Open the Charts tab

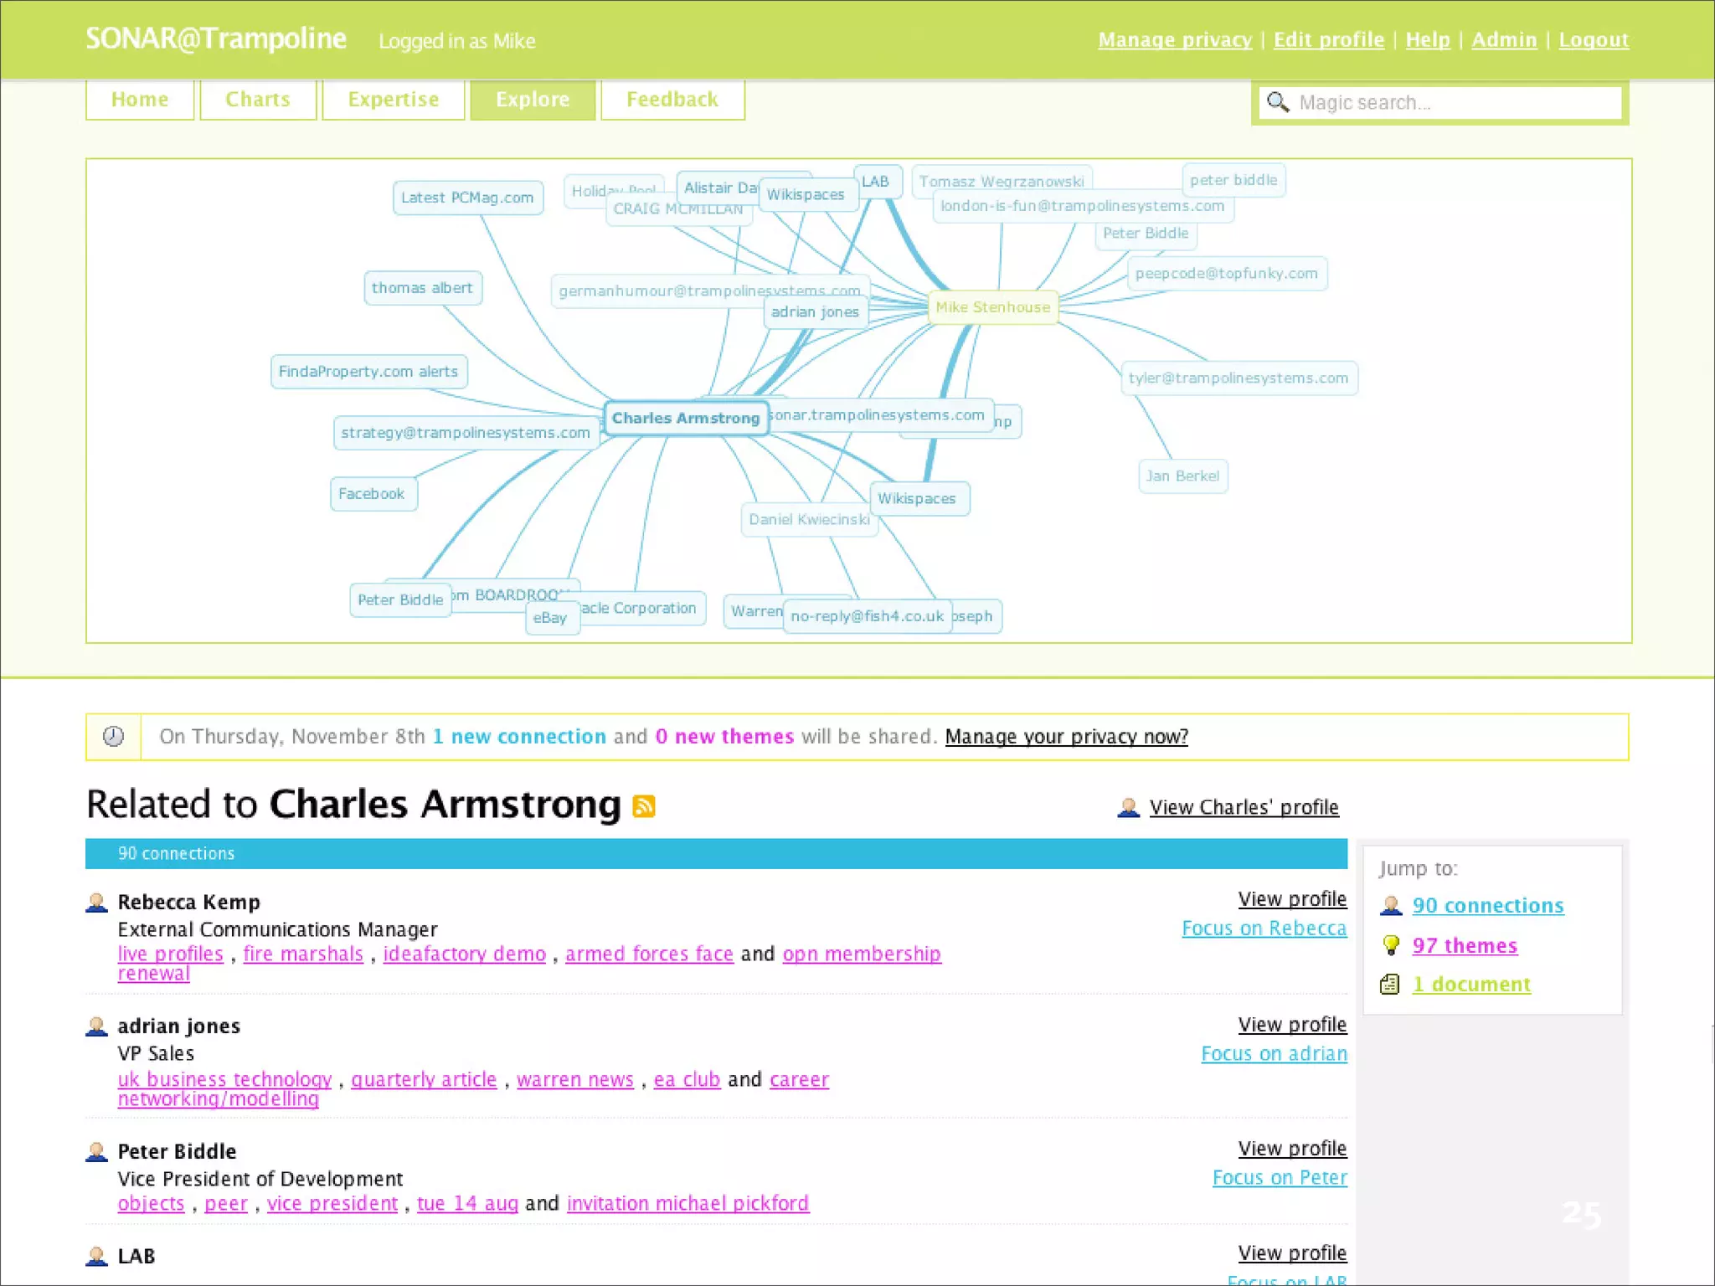pos(258,100)
